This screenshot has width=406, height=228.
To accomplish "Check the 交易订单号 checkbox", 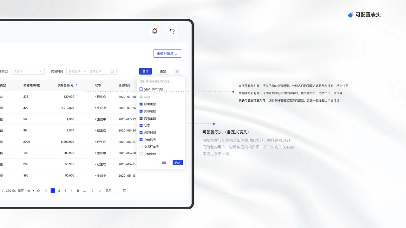I will [141, 147].
